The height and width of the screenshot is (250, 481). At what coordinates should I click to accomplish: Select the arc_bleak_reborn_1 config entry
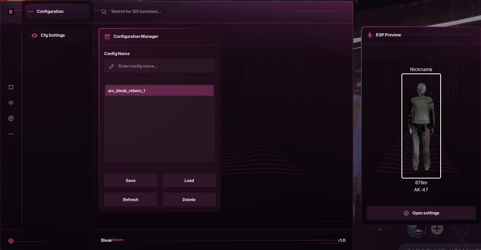pyautogui.click(x=159, y=91)
